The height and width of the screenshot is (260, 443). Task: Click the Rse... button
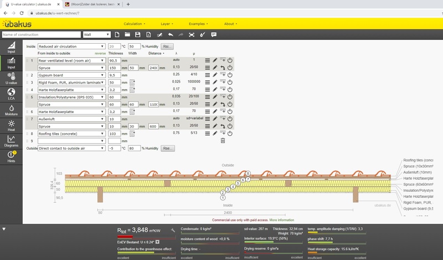click(x=168, y=148)
